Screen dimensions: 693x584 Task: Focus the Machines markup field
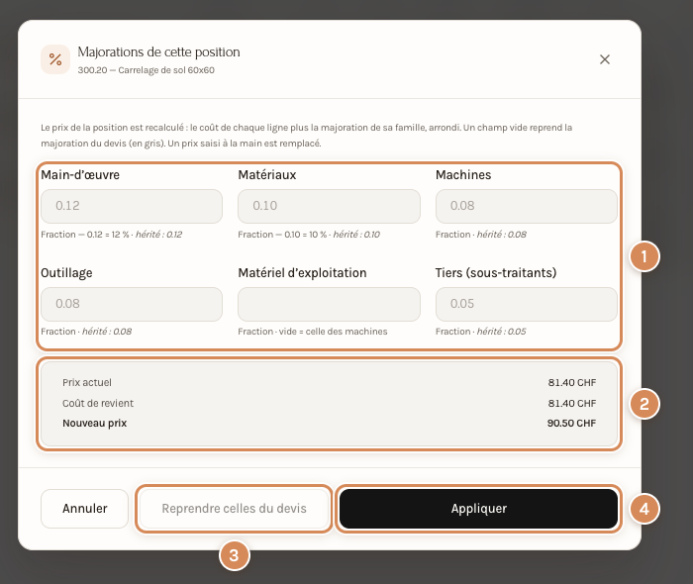(527, 206)
